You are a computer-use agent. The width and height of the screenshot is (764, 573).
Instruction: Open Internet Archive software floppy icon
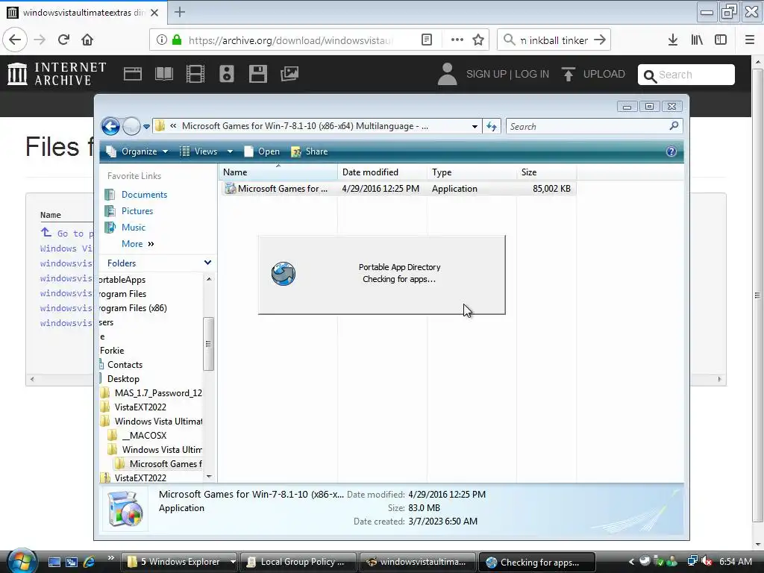click(x=257, y=74)
